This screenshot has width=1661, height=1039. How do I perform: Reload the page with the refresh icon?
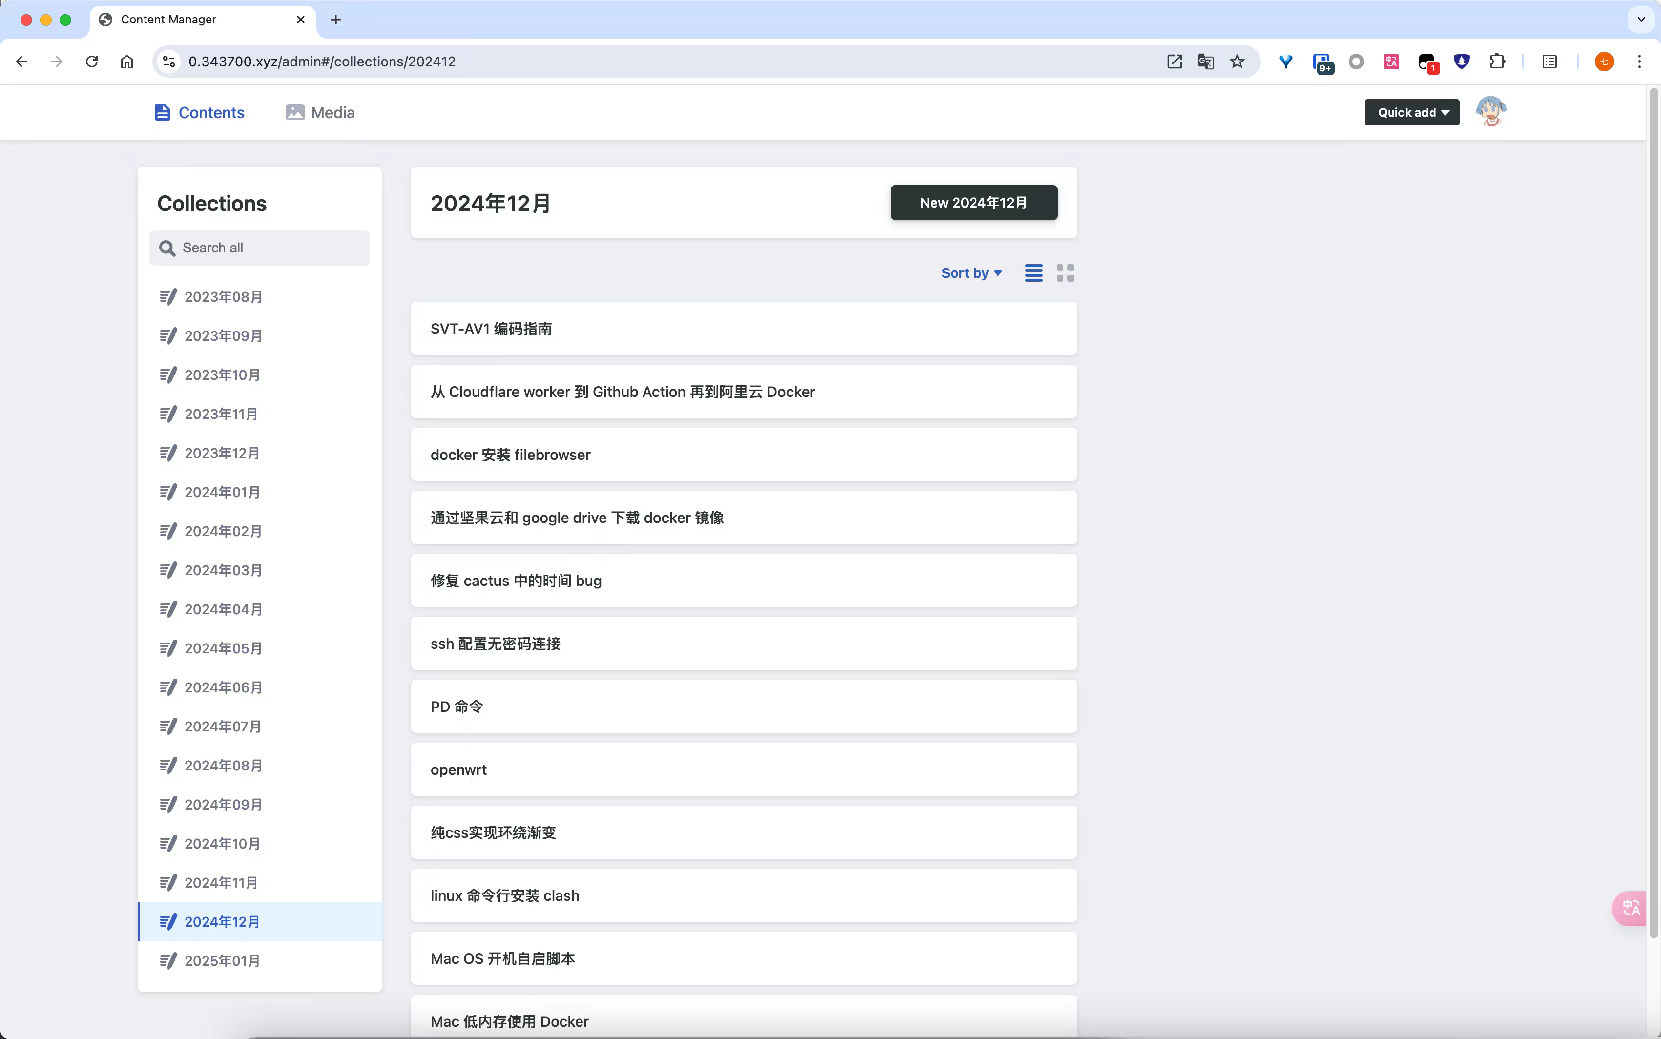click(91, 62)
